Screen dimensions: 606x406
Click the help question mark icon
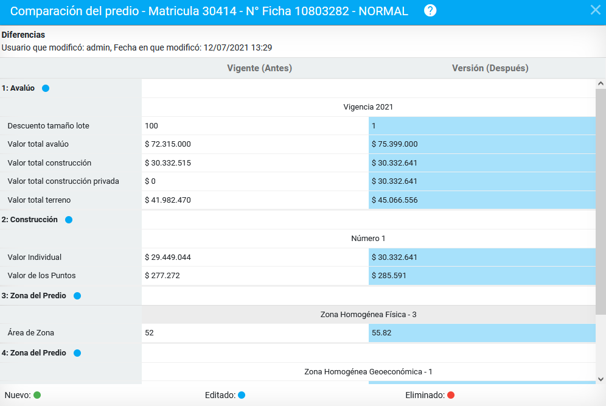point(430,11)
